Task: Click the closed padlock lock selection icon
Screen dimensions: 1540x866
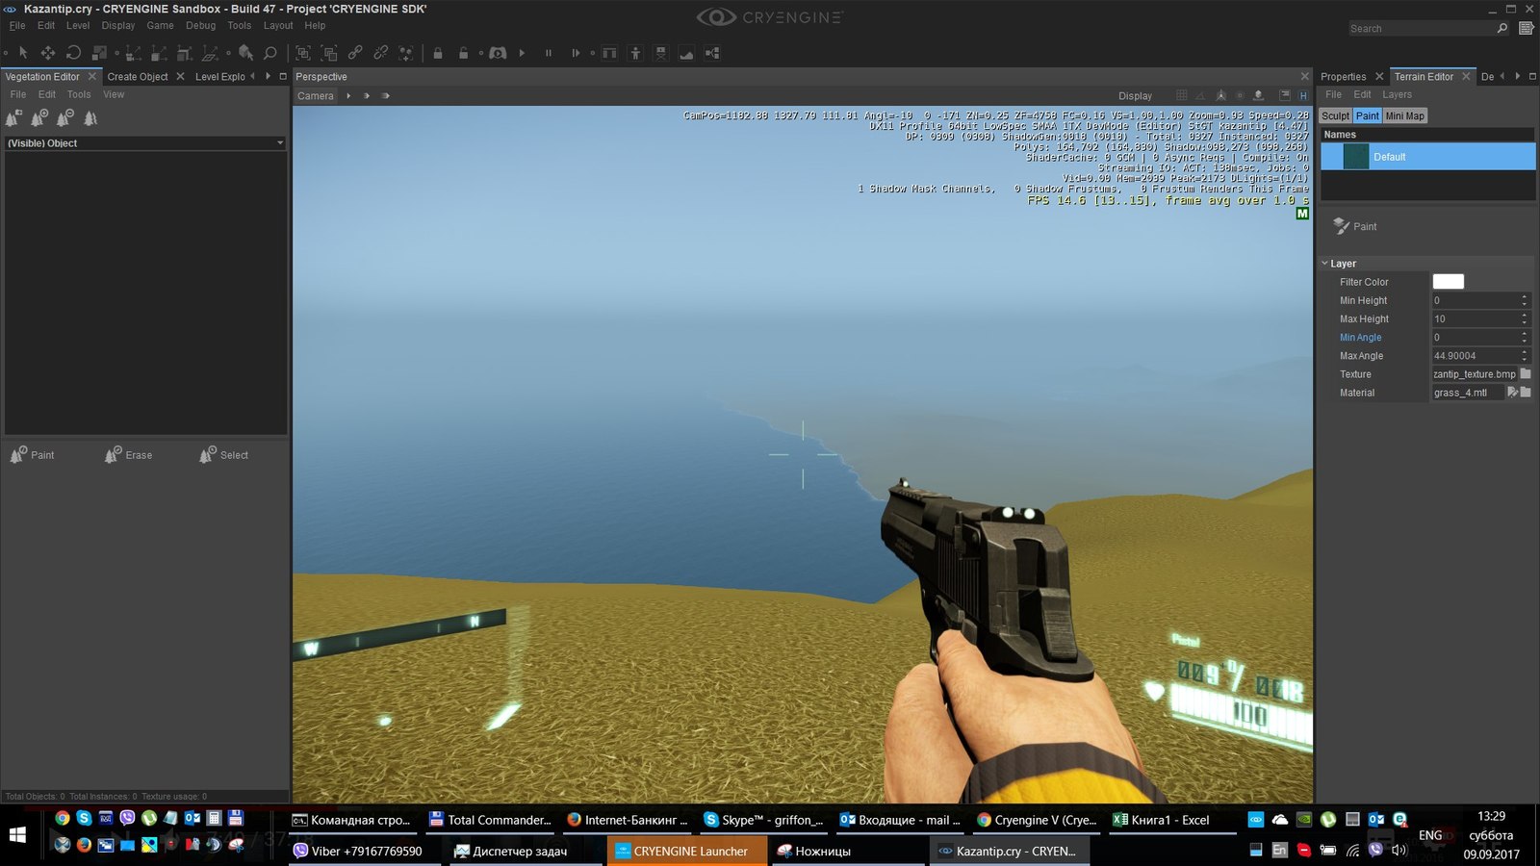Action: pyautogui.click(x=438, y=53)
